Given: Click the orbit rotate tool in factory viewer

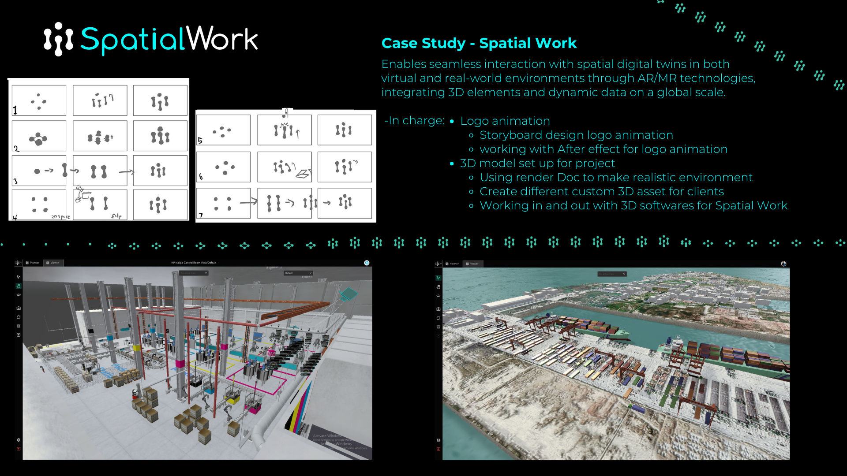Looking at the screenshot, I should [x=19, y=295].
